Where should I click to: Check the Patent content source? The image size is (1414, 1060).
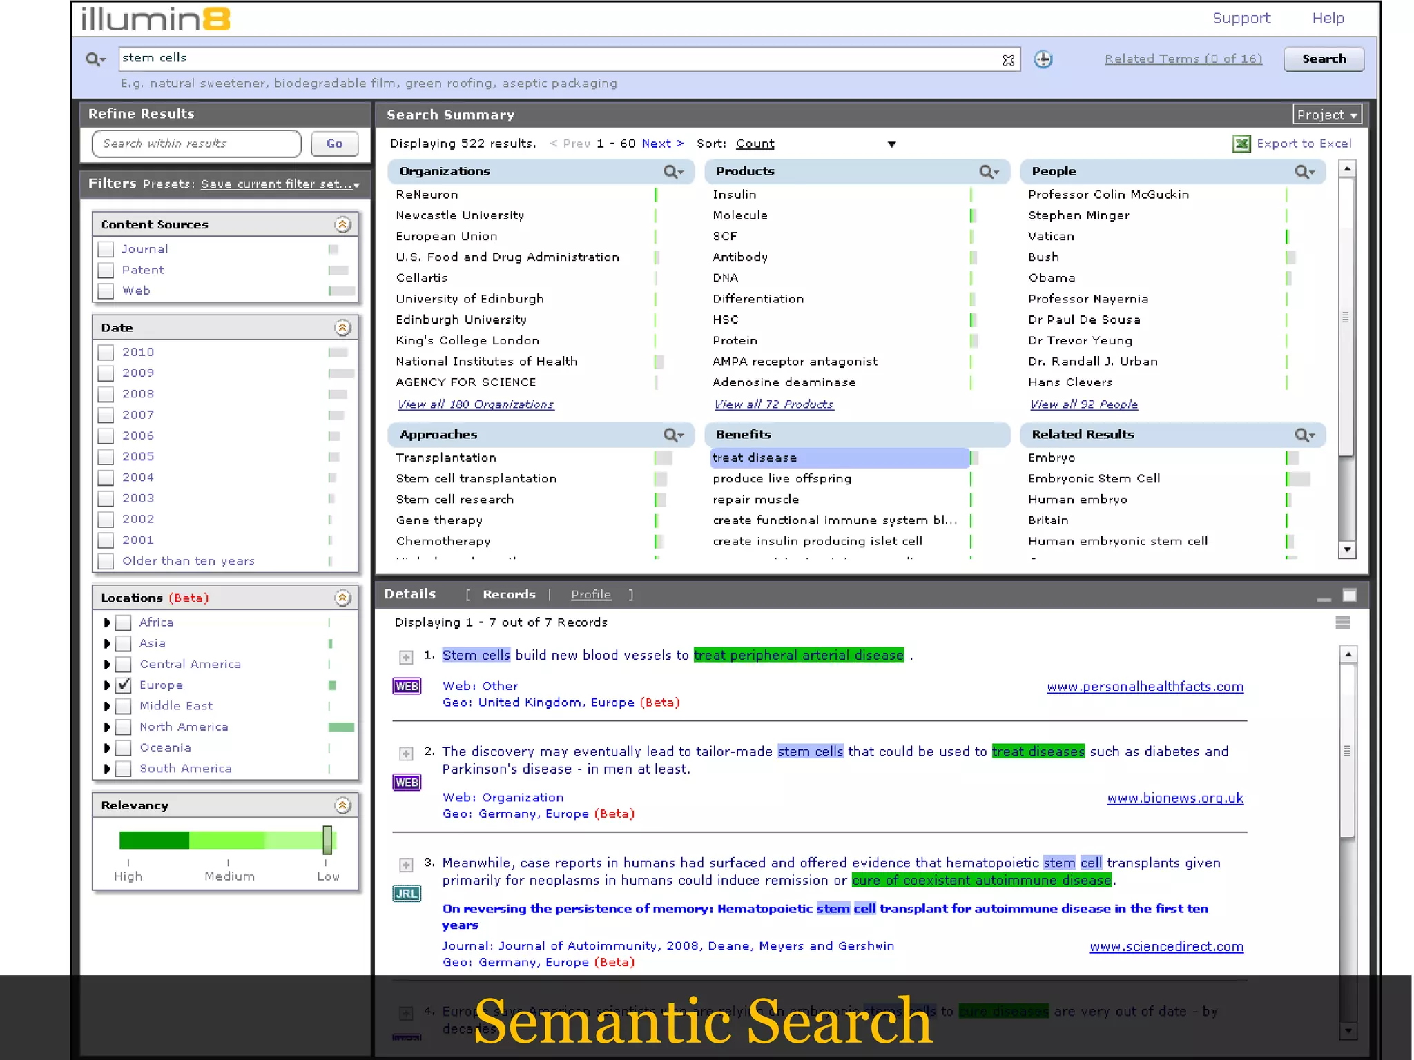coord(106,270)
